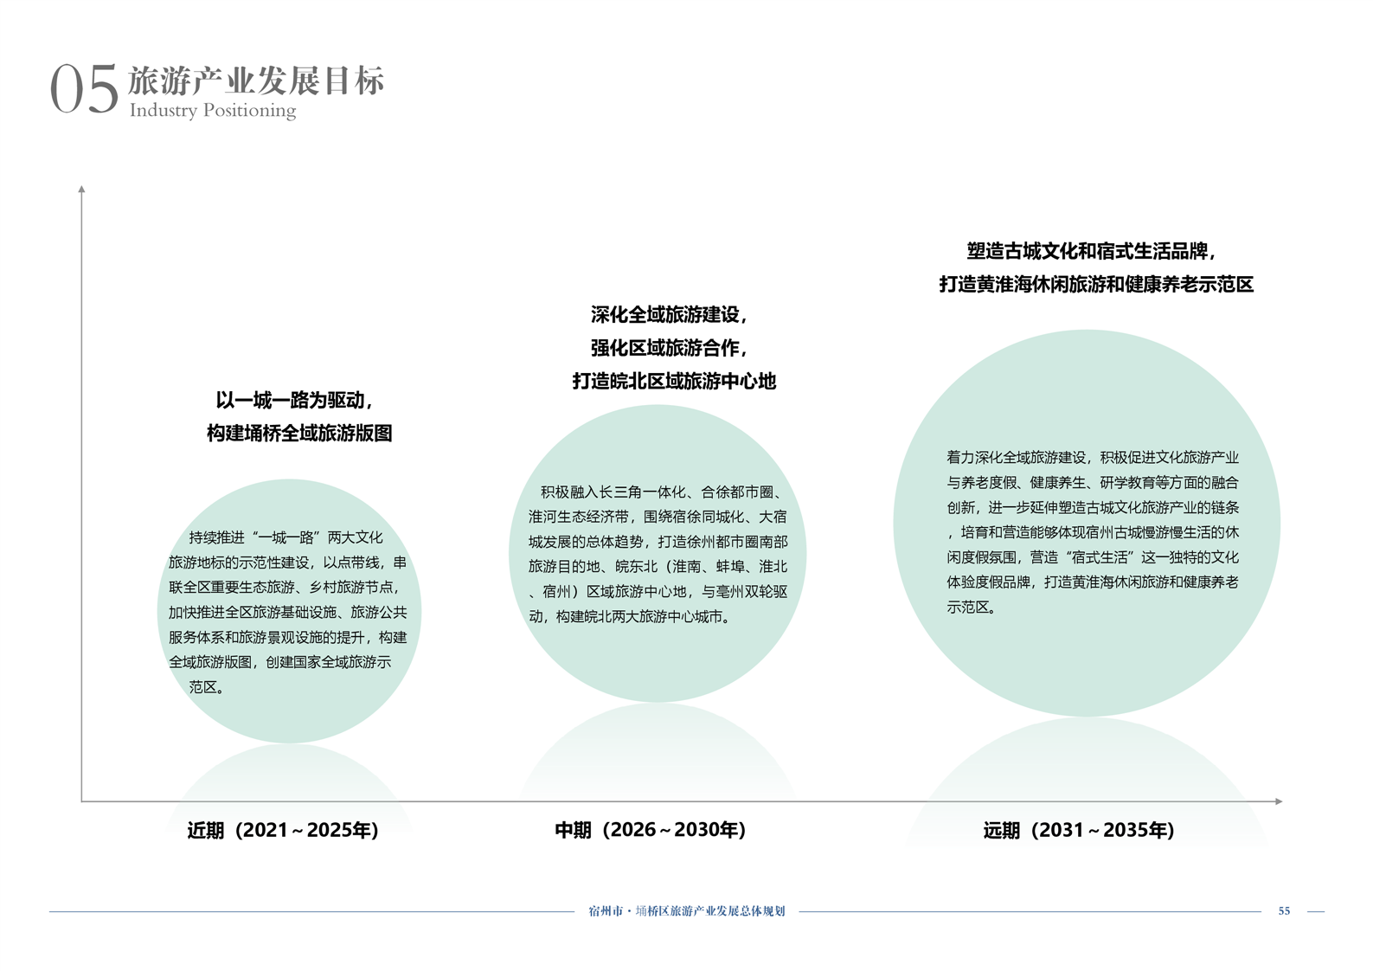Select the "中期（2026～2030年）" axis label
Image resolution: width=1373 pixels, height=971 pixels.
coord(650,831)
